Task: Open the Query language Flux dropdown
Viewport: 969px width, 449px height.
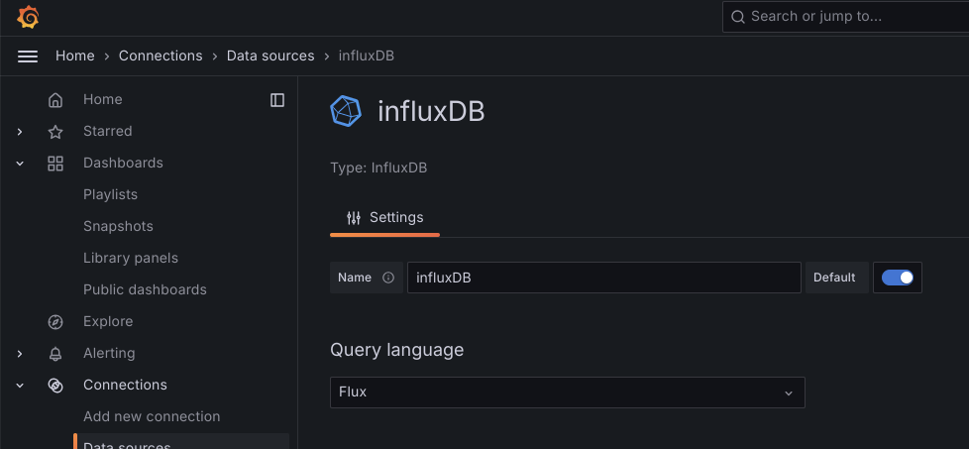Action: tap(567, 393)
